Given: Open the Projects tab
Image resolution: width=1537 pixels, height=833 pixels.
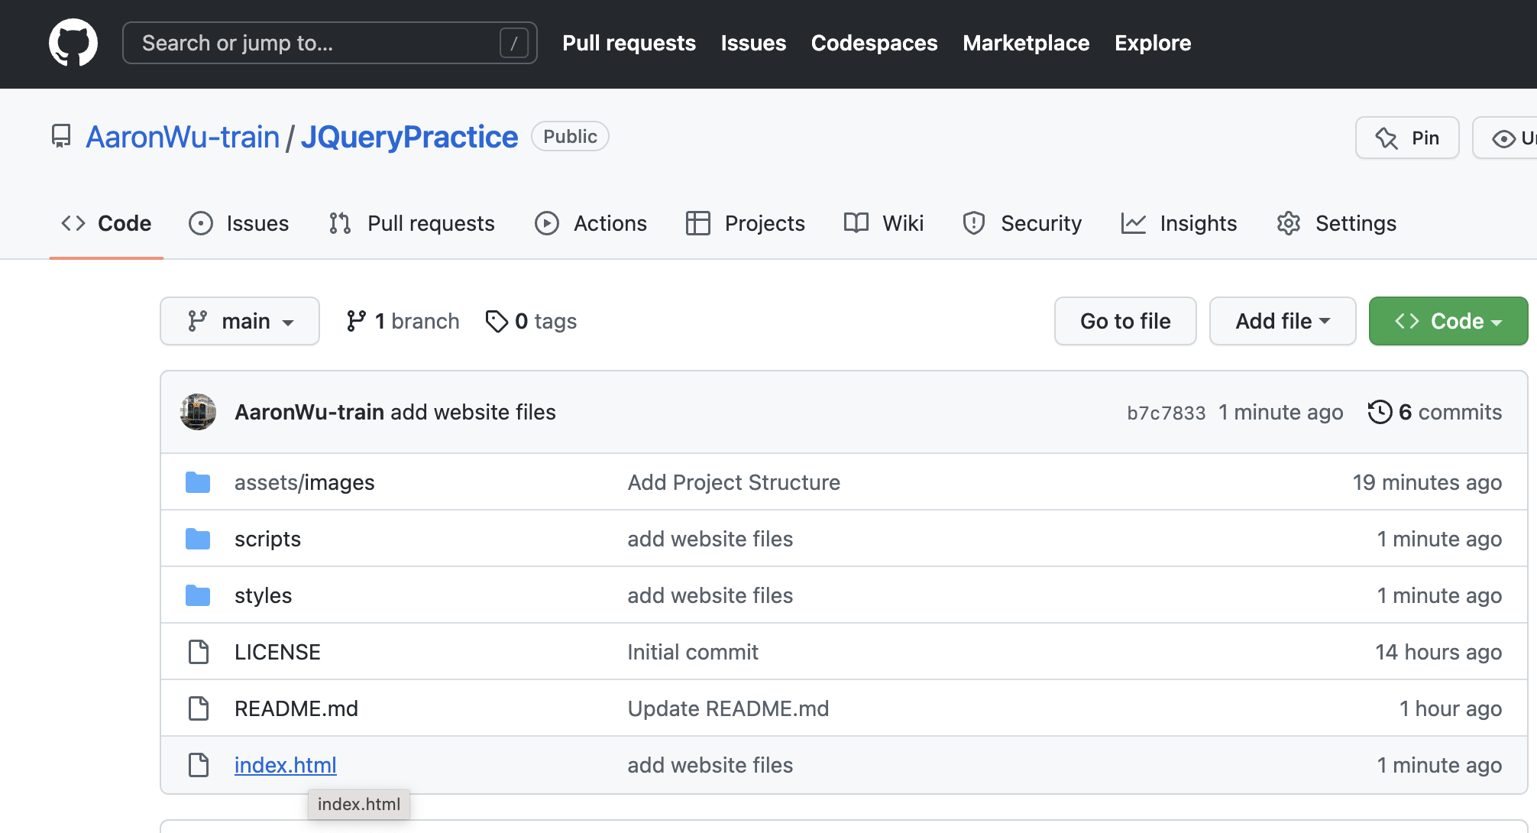Looking at the screenshot, I should pyautogui.click(x=746, y=223).
